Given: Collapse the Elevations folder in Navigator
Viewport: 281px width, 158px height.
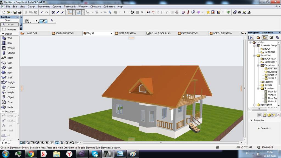Looking at the screenshot, I should tap(258, 65).
